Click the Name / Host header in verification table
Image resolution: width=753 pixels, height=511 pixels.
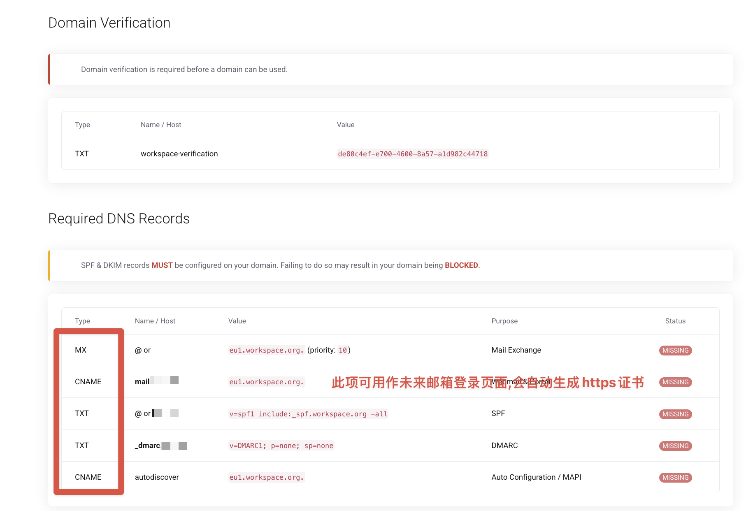[161, 125]
